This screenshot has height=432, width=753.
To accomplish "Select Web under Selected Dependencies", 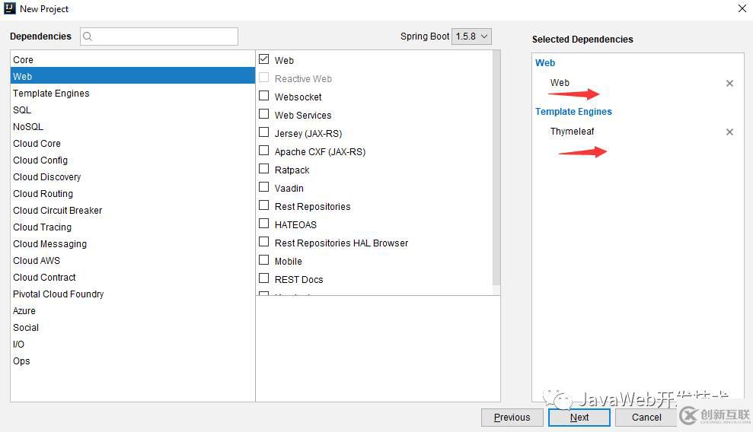I will click(560, 82).
